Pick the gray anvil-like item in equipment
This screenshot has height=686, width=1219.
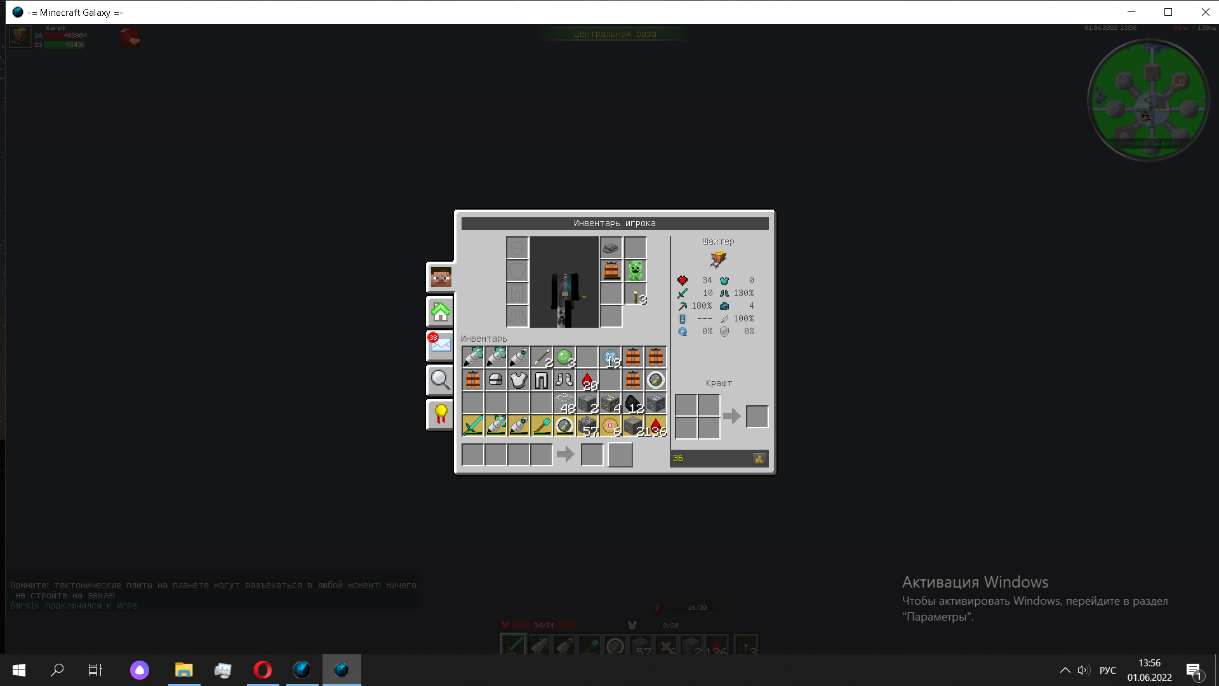pyautogui.click(x=611, y=248)
